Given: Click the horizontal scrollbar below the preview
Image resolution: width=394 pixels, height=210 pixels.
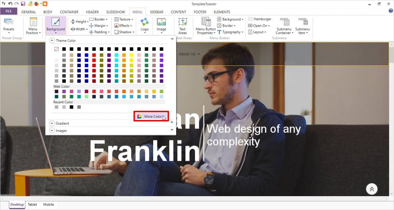Looking at the screenshot, I should pos(194,198).
